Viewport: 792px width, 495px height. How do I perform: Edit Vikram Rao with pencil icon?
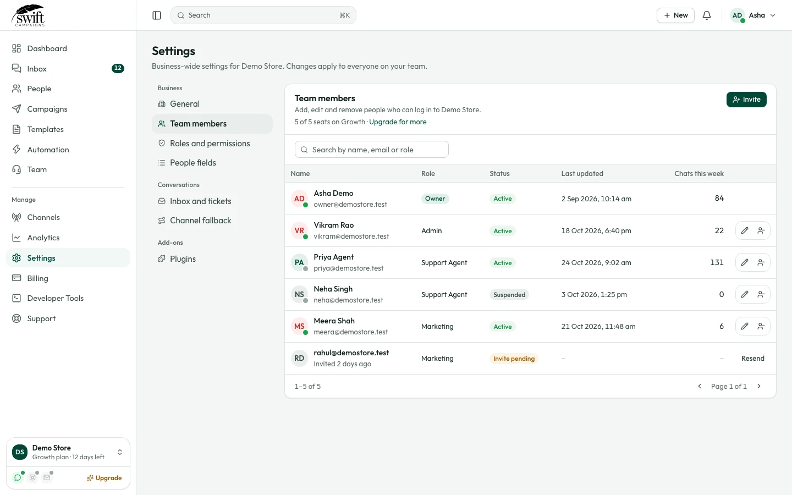[x=745, y=230]
